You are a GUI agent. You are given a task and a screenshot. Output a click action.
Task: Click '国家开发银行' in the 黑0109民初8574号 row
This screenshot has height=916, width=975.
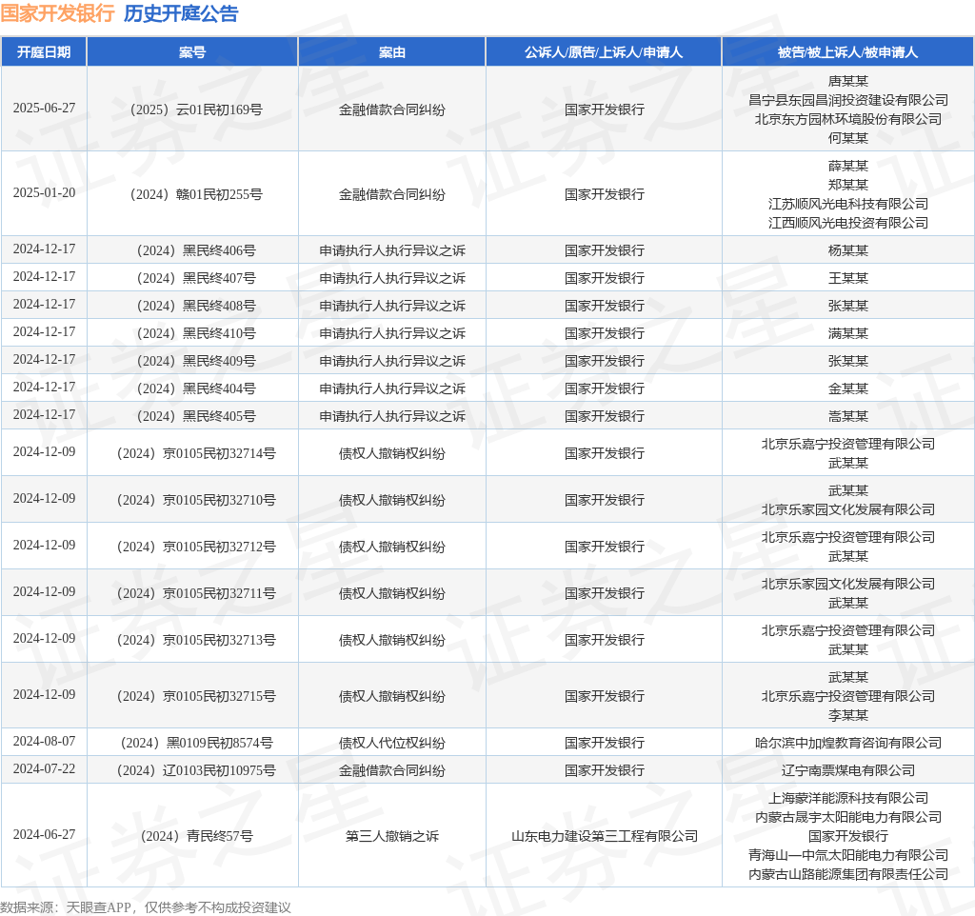604,743
